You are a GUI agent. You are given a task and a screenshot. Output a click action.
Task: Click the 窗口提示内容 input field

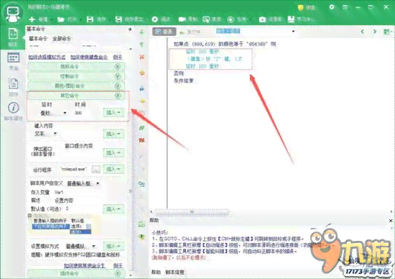pyautogui.click(x=80, y=153)
